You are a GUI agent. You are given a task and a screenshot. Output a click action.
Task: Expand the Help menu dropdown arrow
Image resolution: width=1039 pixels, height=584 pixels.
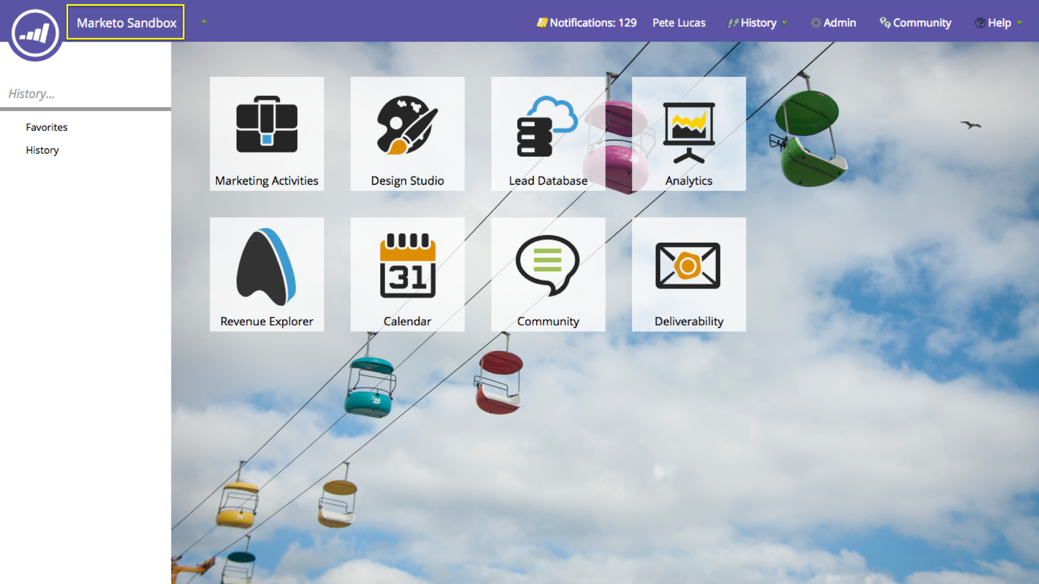point(1019,23)
